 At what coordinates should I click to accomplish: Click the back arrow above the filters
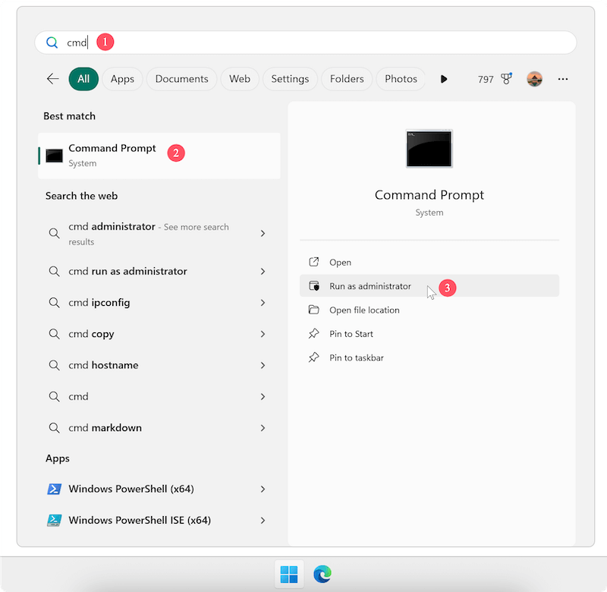[x=52, y=78]
